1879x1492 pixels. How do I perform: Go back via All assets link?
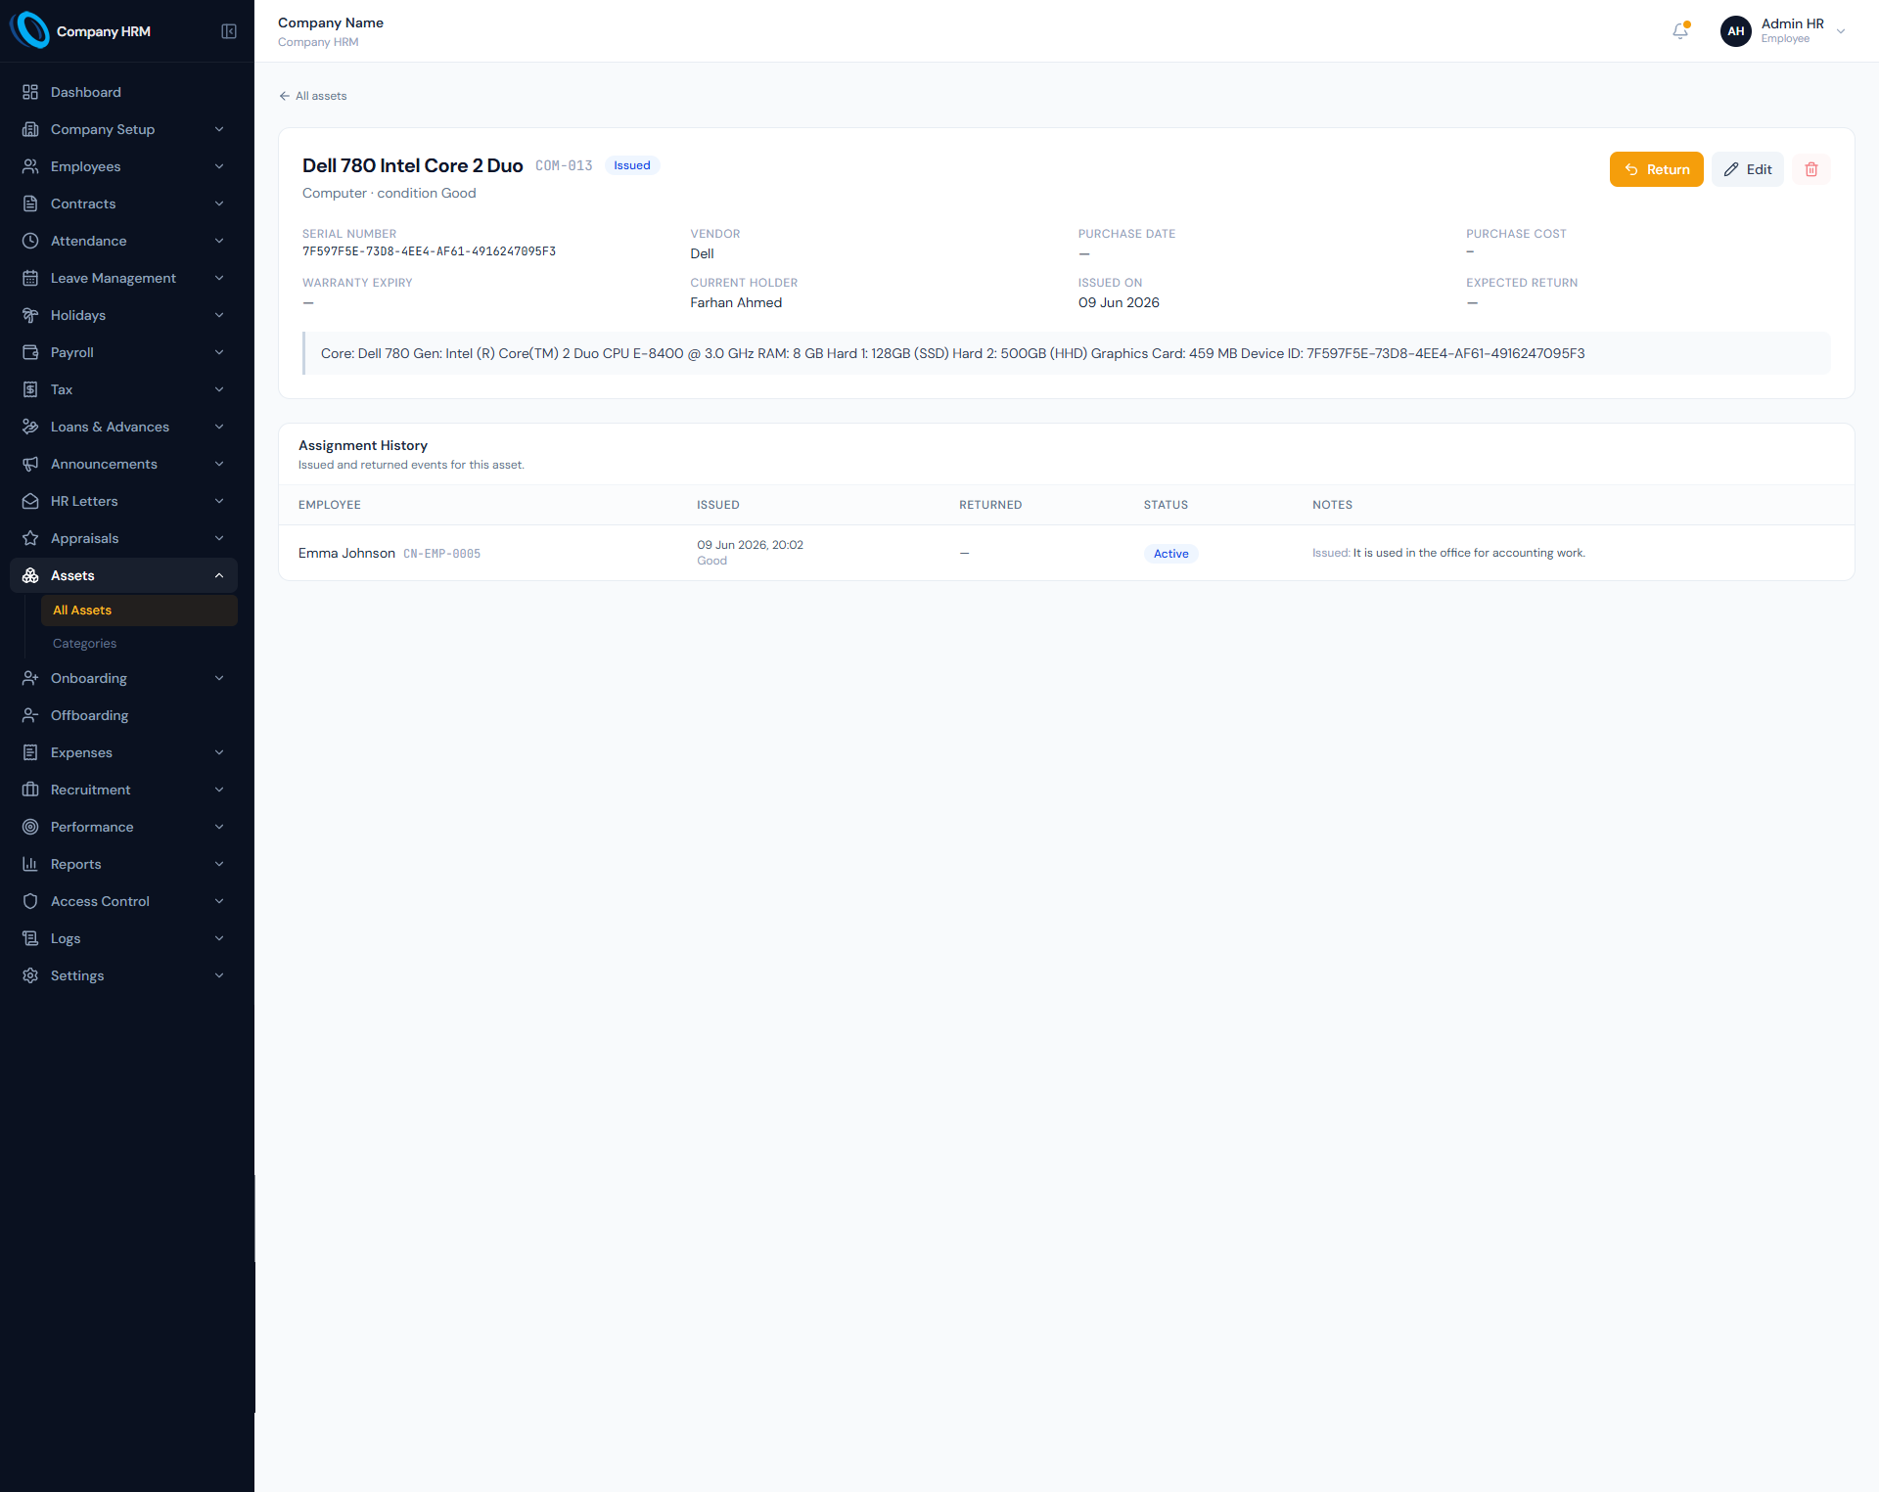click(x=313, y=96)
